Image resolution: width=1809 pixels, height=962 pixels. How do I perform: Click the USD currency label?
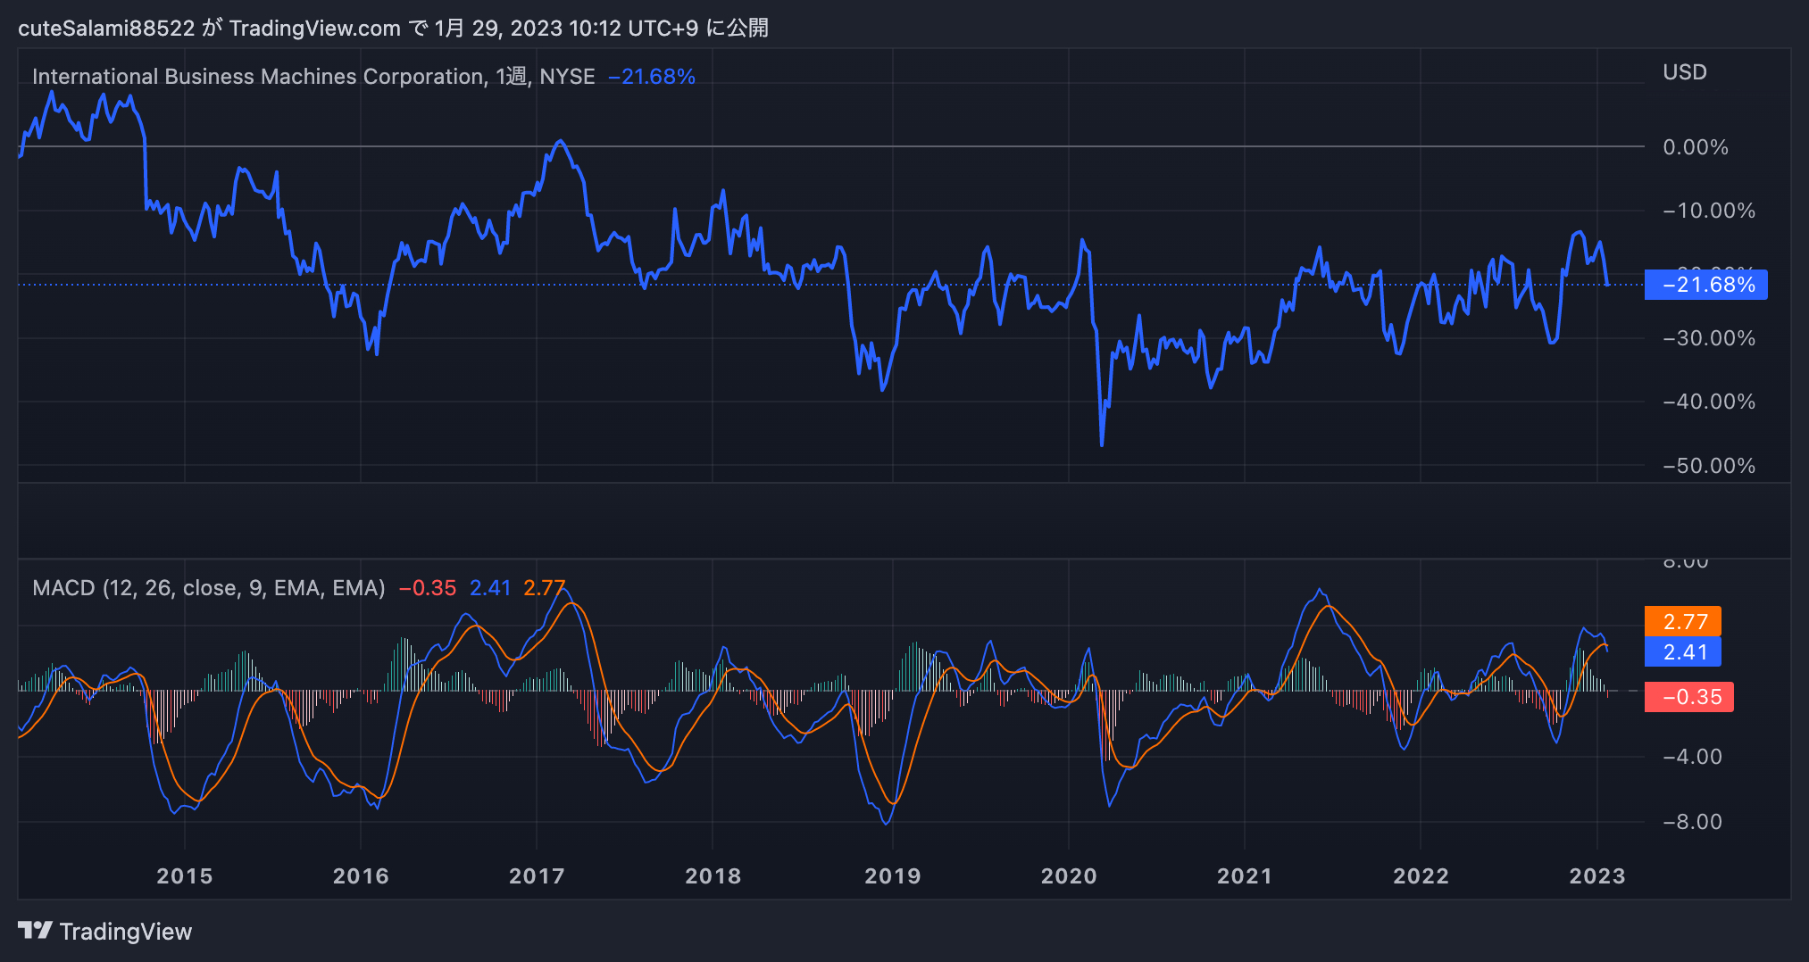click(x=1684, y=72)
